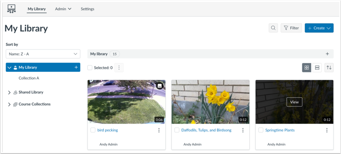Open the Sort by Name: Z - A dropdown
This screenshot has width=341, height=154.
pyautogui.click(x=43, y=54)
